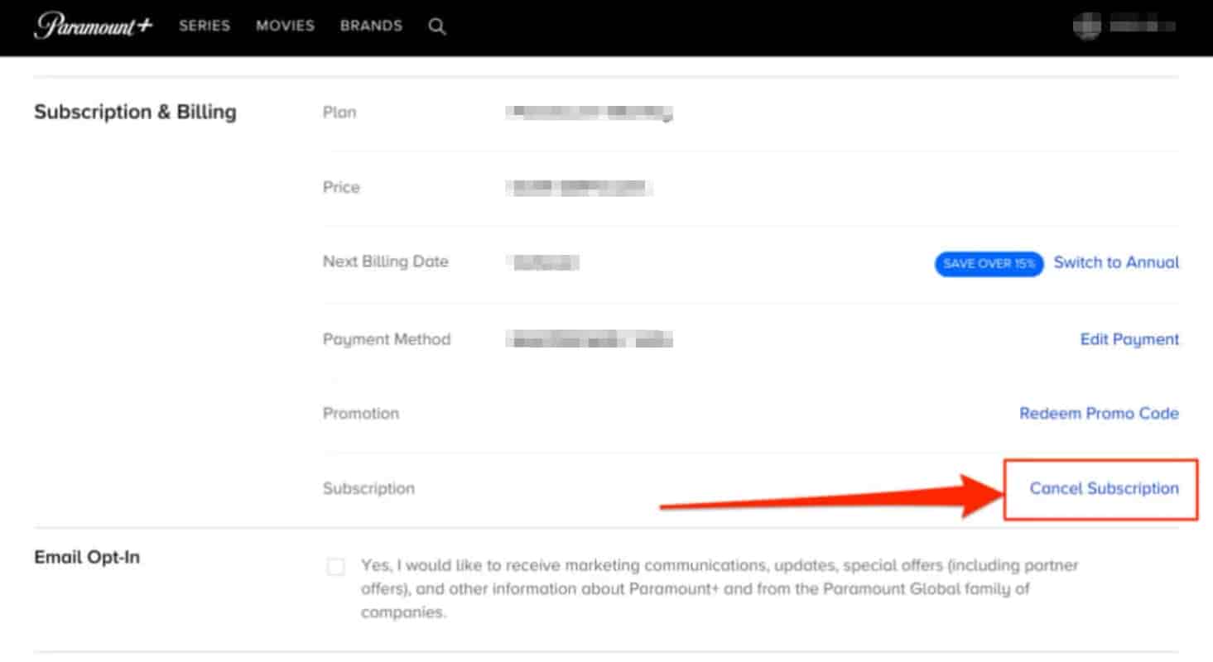Click the Switch to Annual link
Viewport: 1213px width, 662px height.
tap(1116, 262)
